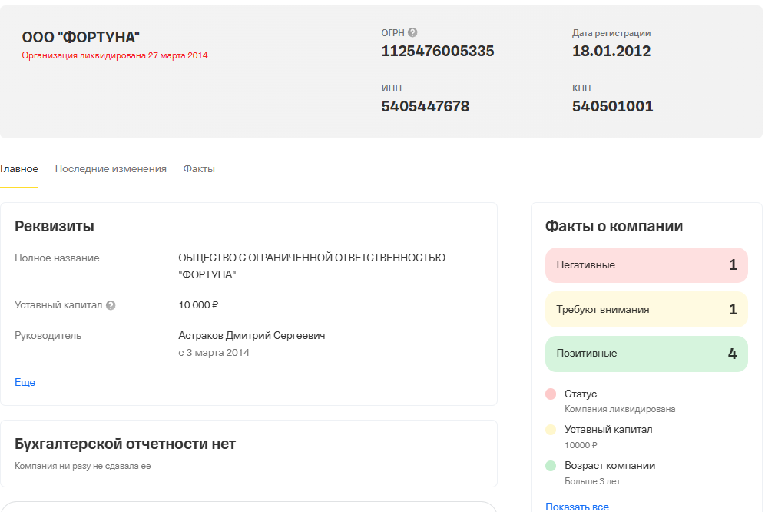This screenshot has width=765, height=512.
Task: Switch to the Главное tab
Action: [19, 168]
